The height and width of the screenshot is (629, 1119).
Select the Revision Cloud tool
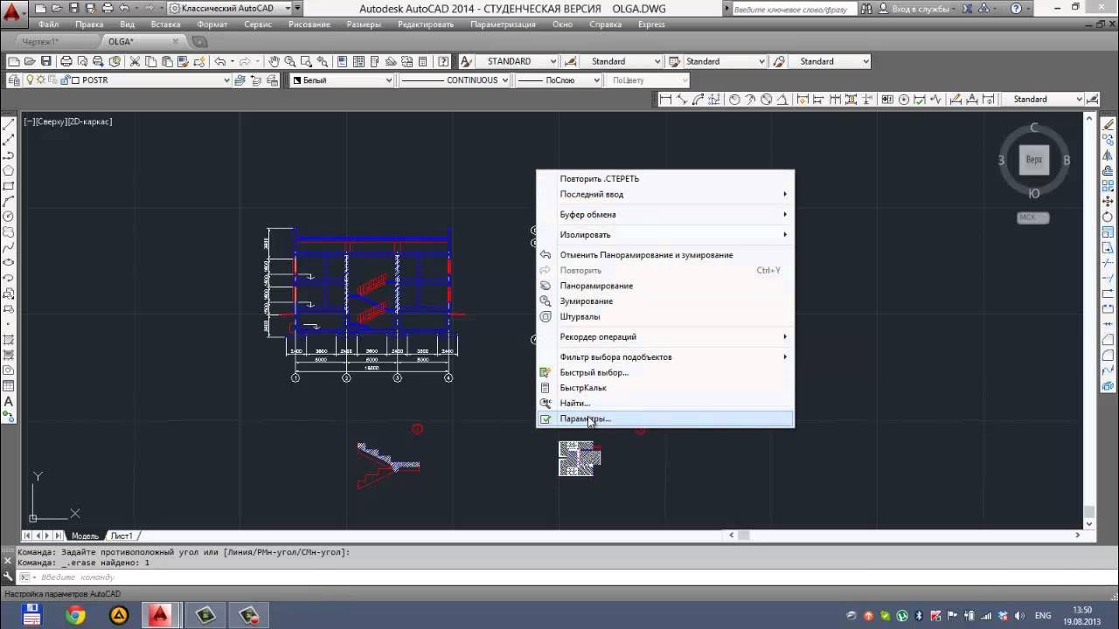pyautogui.click(x=10, y=232)
